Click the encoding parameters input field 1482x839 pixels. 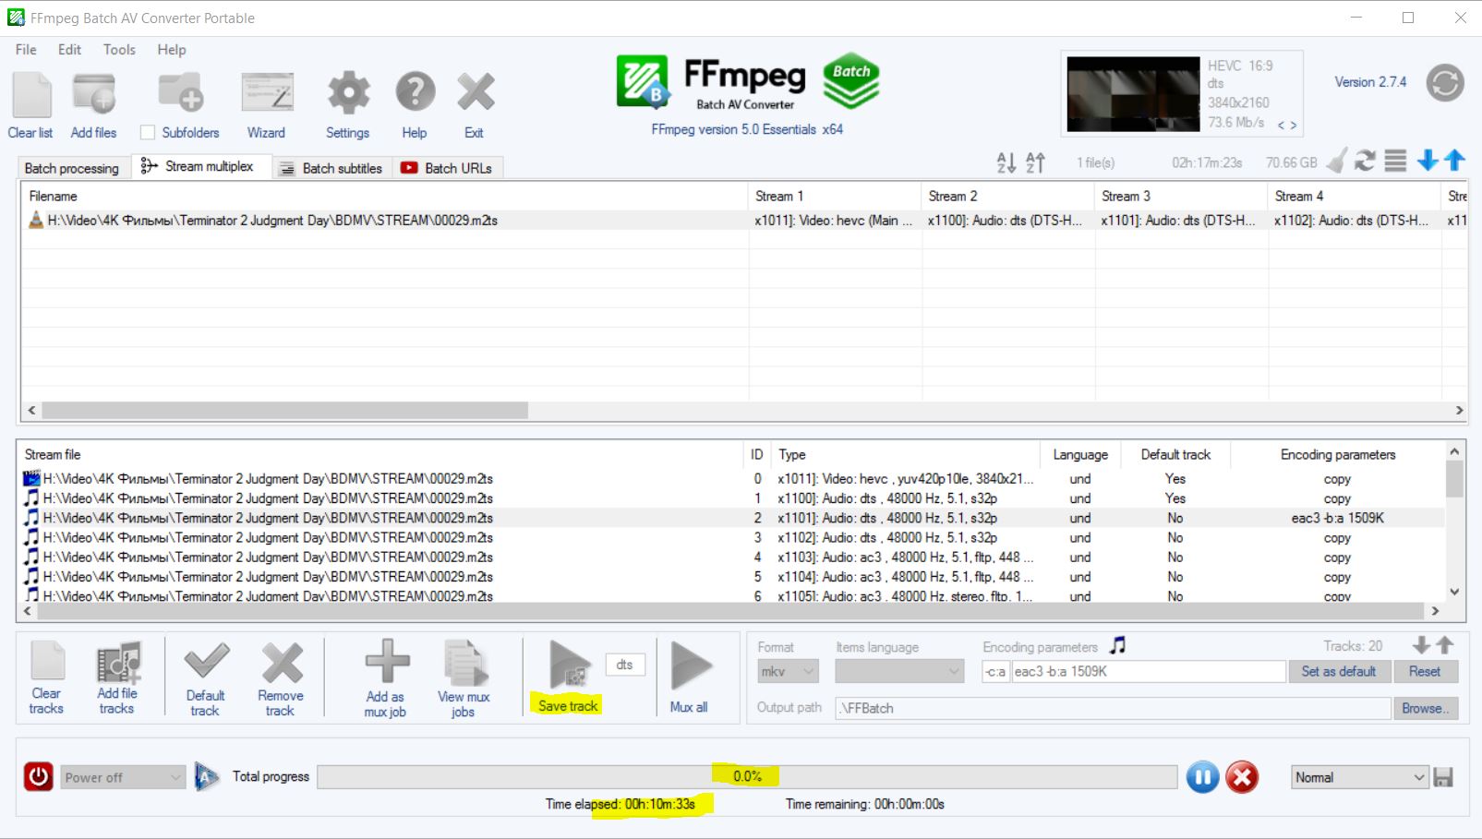click(1148, 672)
